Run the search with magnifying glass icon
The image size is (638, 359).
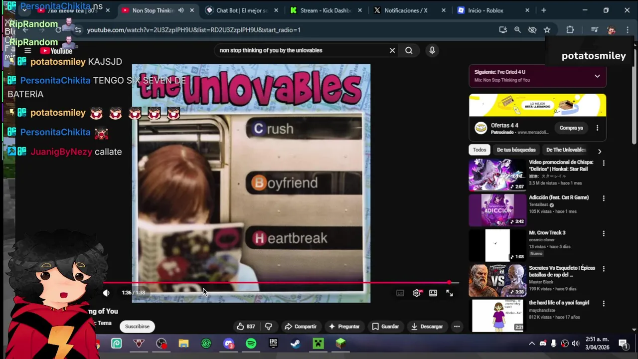(x=409, y=50)
